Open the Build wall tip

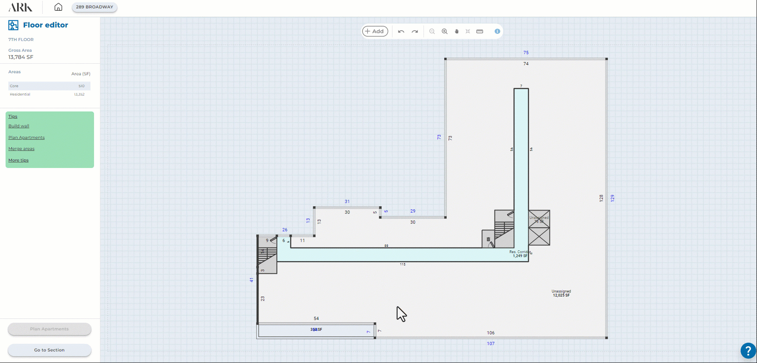coord(19,126)
